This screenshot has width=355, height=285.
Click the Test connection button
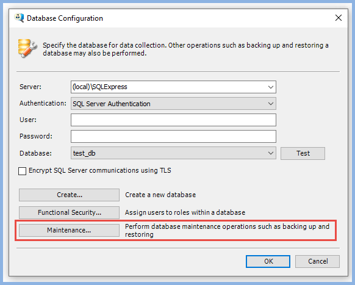303,153
